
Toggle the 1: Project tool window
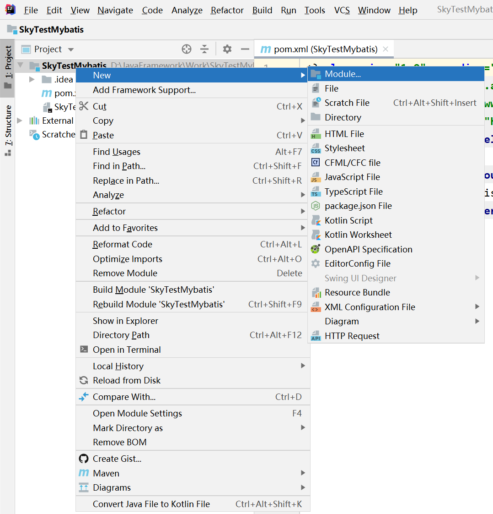click(7, 68)
